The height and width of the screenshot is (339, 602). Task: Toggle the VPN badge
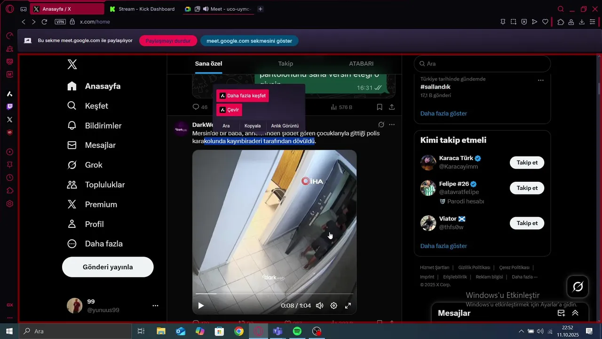[60, 22]
